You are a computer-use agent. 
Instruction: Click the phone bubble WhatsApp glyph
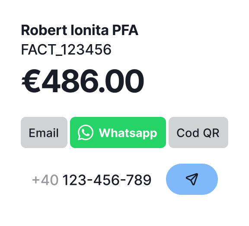click(86, 132)
